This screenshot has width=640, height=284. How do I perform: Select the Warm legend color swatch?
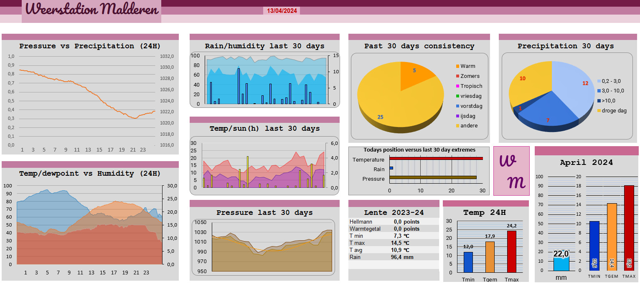pyautogui.click(x=457, y=66)
